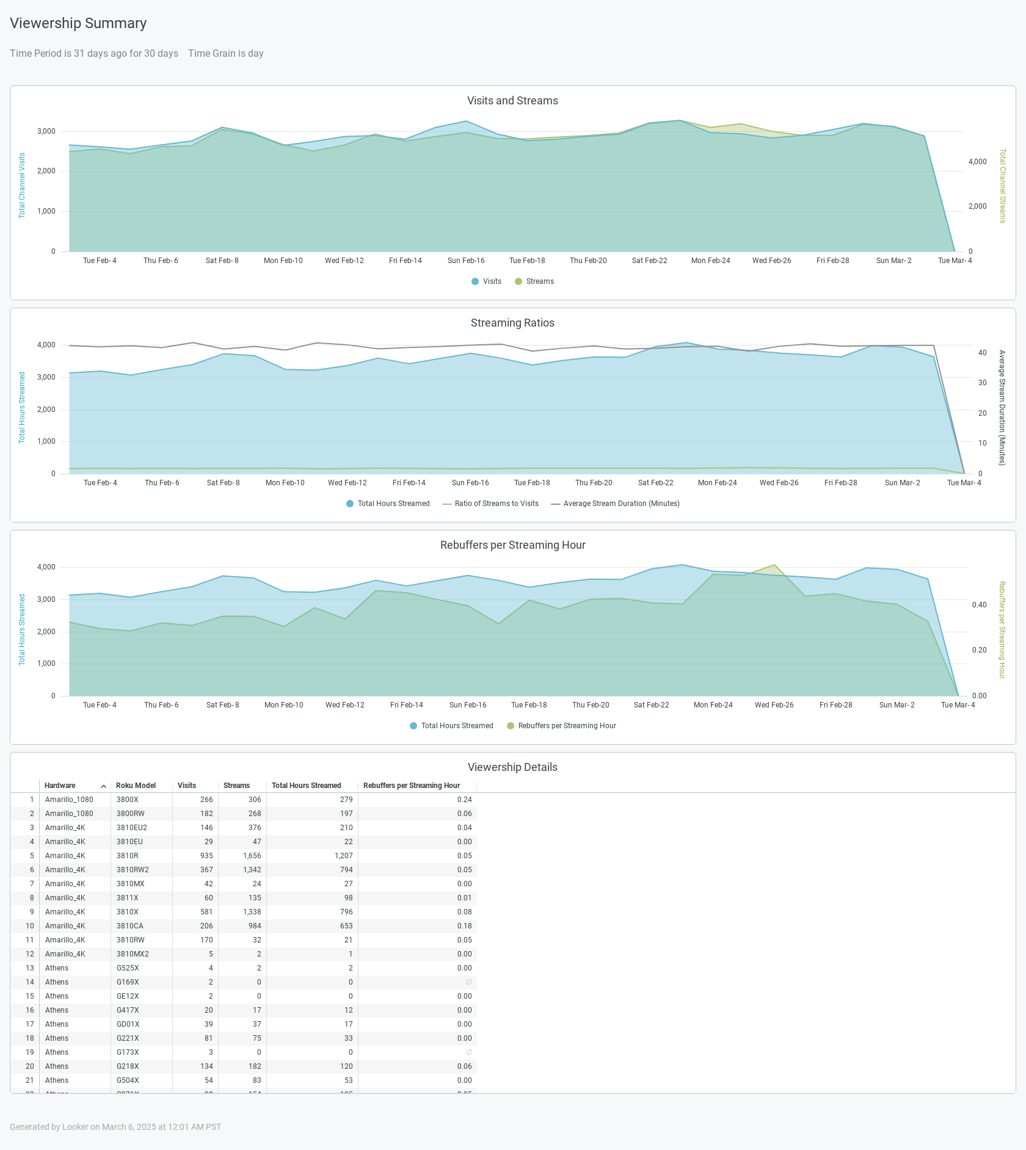1026x1150 pixels.
Task: Click the null rebuffers icon for G173X
Action: [x=469, y=1052]
